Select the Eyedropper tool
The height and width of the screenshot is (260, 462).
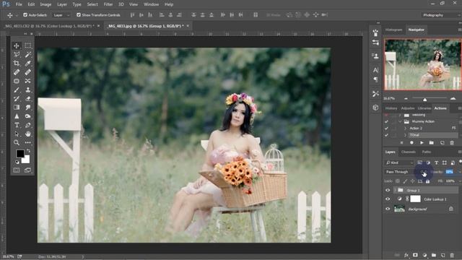click(x=27, y=64)
